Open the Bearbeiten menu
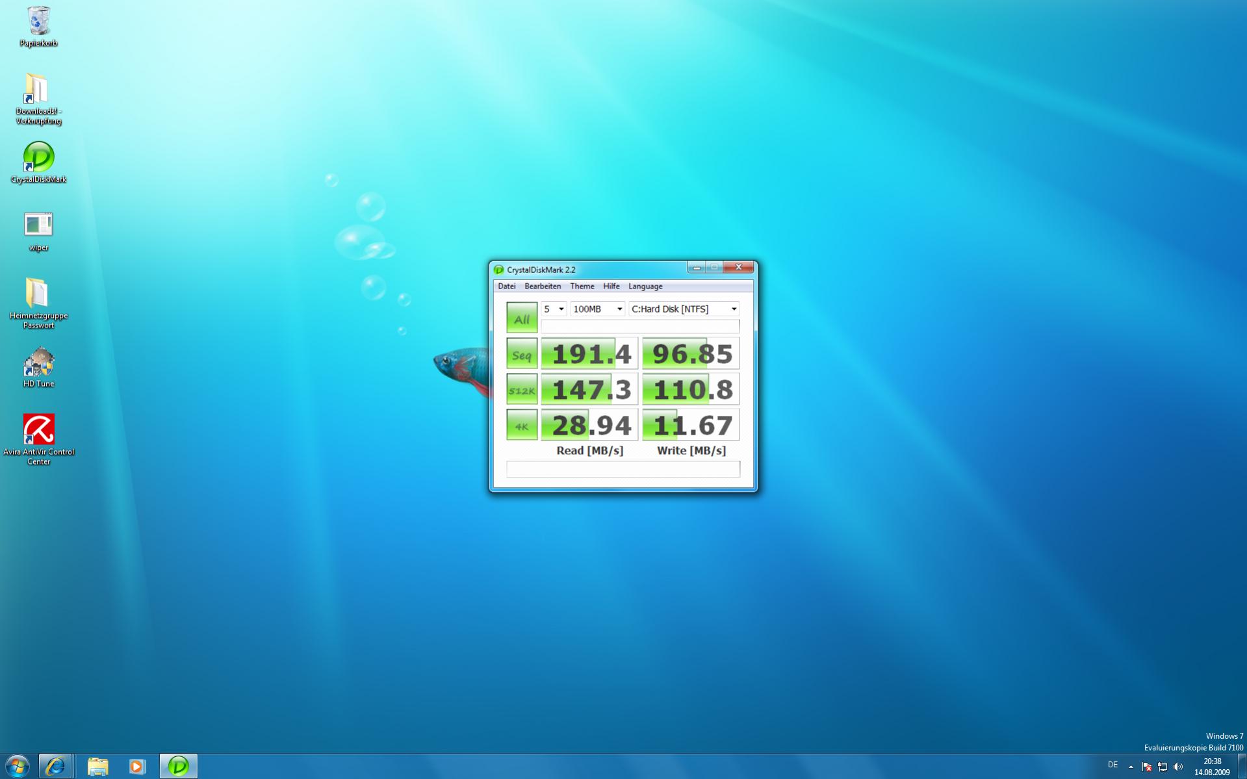Image resolution: width=1247 pixels, height=779 pixels. (x=543, y=286)
